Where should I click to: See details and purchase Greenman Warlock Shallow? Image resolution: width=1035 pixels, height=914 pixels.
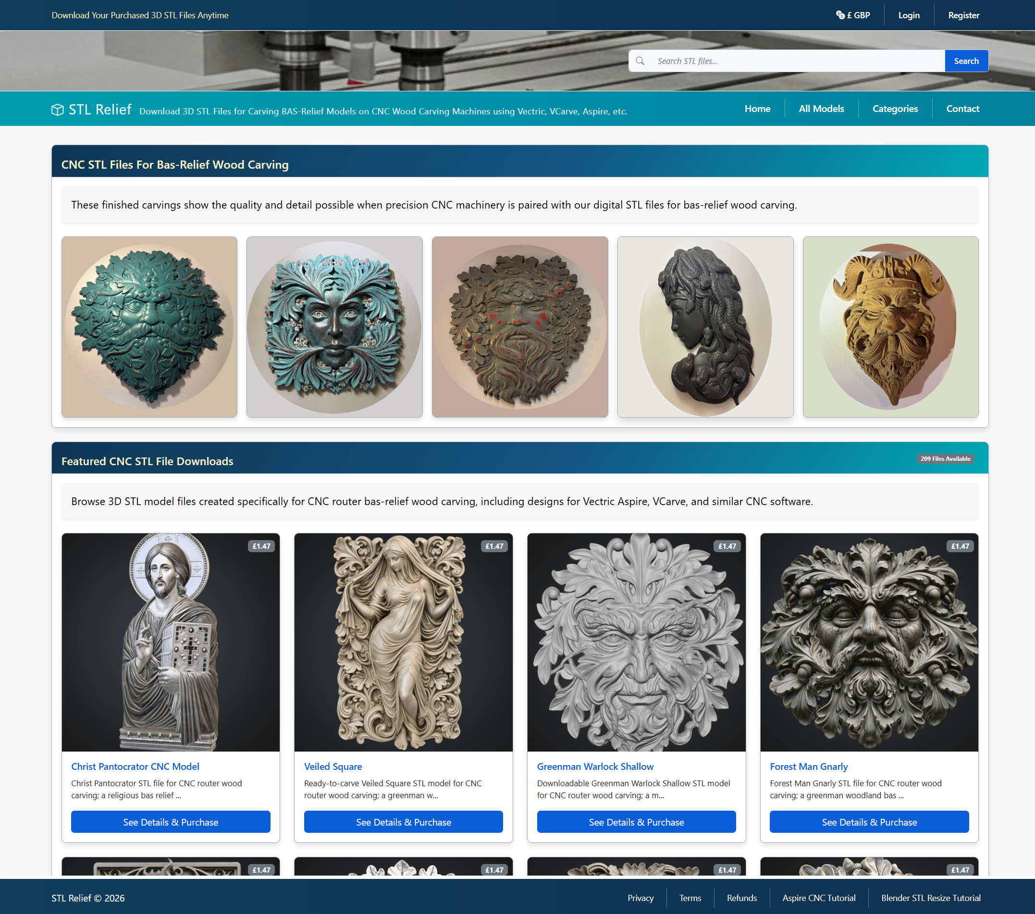tap(637, 822)
